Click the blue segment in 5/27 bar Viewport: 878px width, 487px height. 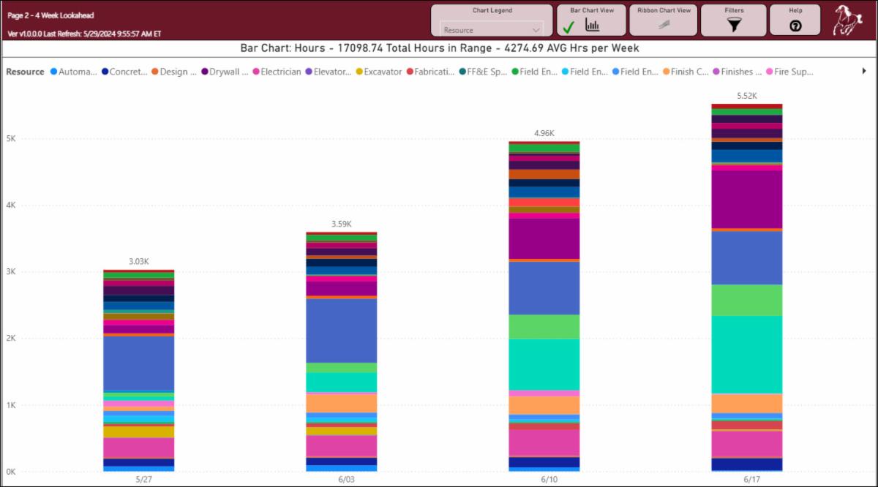(x=139, y=363)
